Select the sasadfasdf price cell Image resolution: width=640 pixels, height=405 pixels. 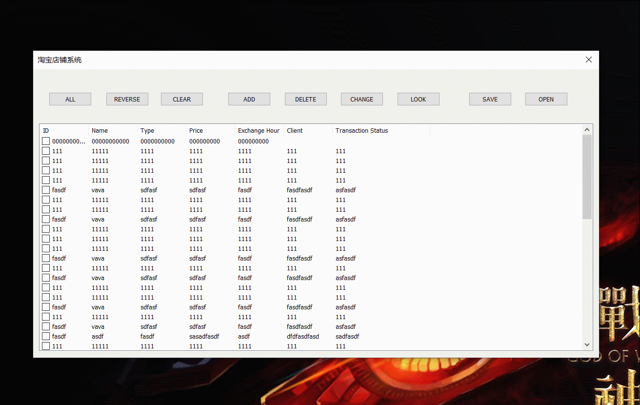[x=204, y=336]
